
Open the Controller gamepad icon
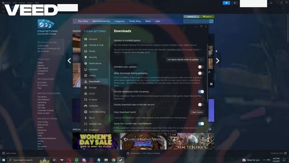(x=85, y=105)
